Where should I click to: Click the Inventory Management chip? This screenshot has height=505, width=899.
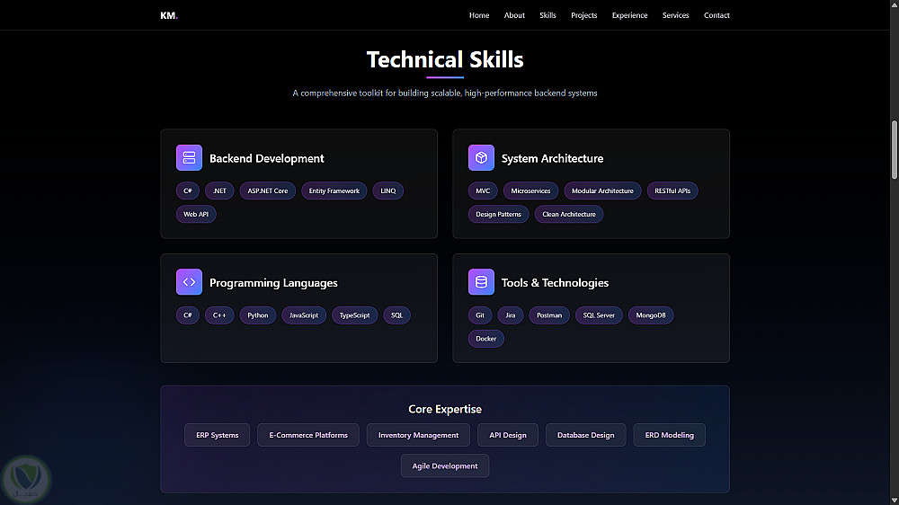click(x=419, y=435)
